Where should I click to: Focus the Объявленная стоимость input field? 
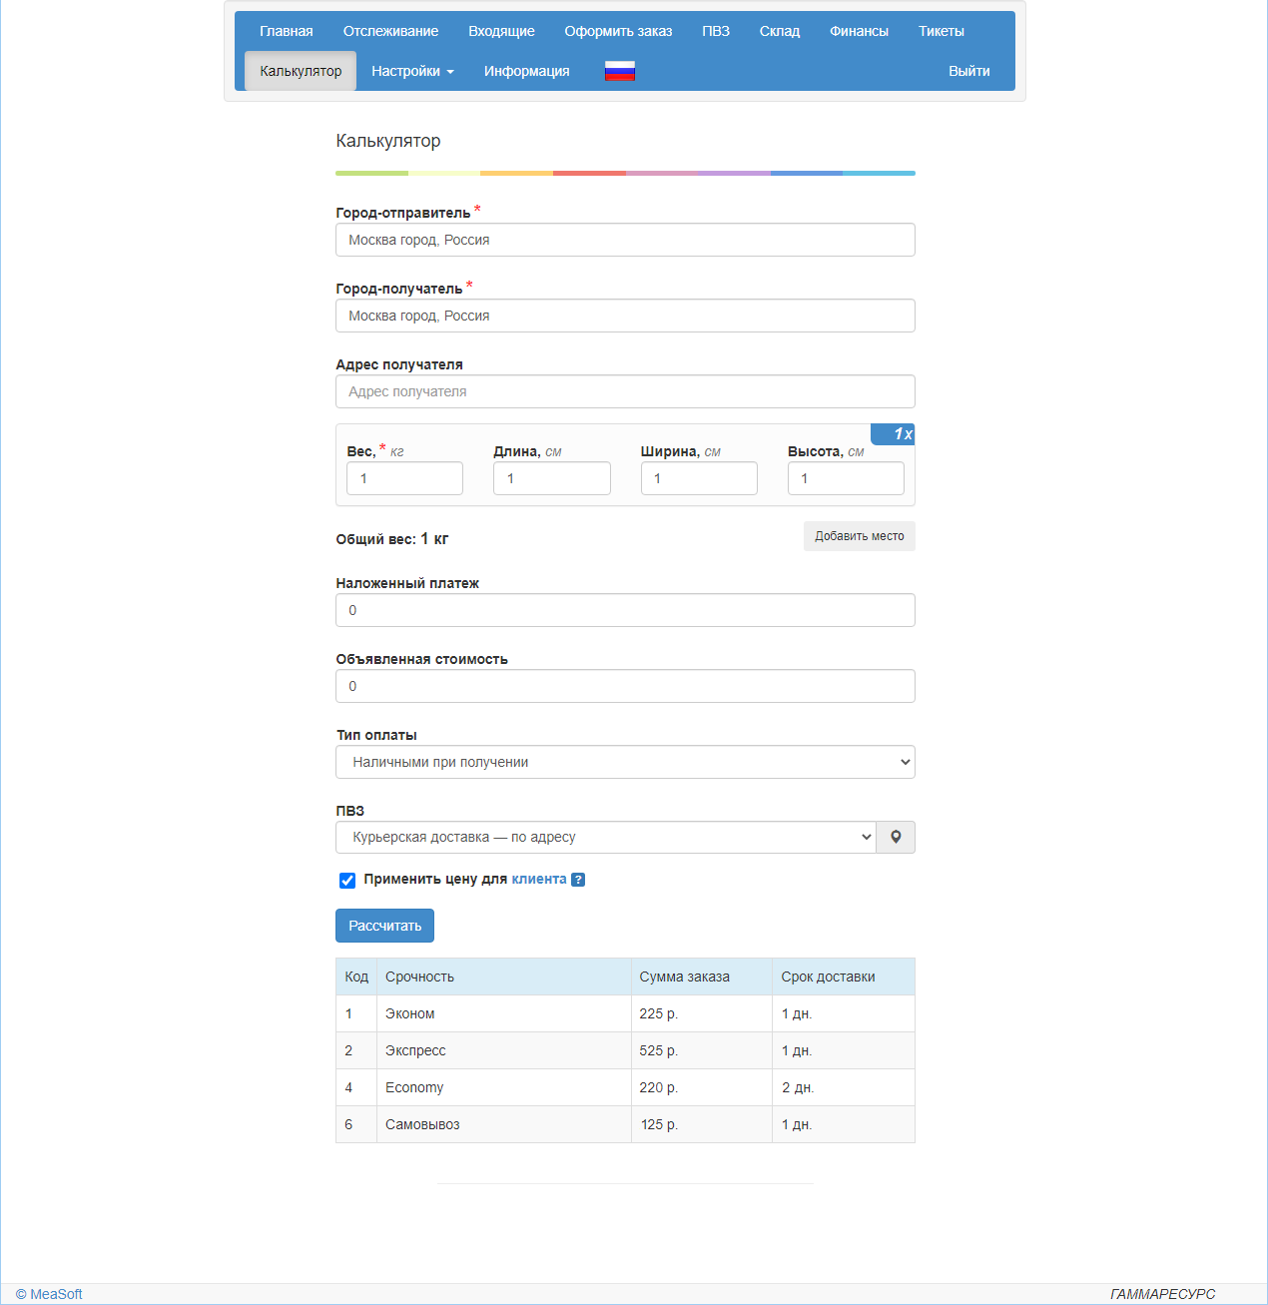tap(625, 686)
